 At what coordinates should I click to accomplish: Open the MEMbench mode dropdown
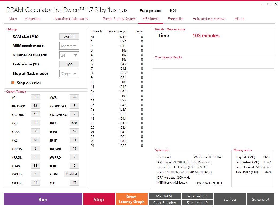[x=69, y=46]
